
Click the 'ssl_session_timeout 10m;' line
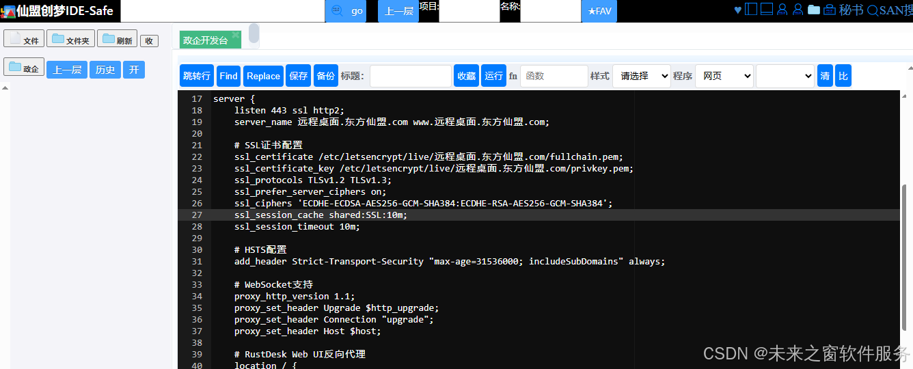(297, 226)
